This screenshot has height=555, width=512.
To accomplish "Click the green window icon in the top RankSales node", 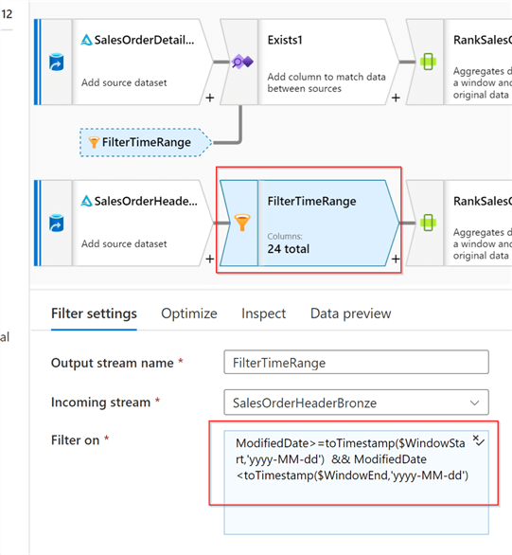I will click(428, 62).
